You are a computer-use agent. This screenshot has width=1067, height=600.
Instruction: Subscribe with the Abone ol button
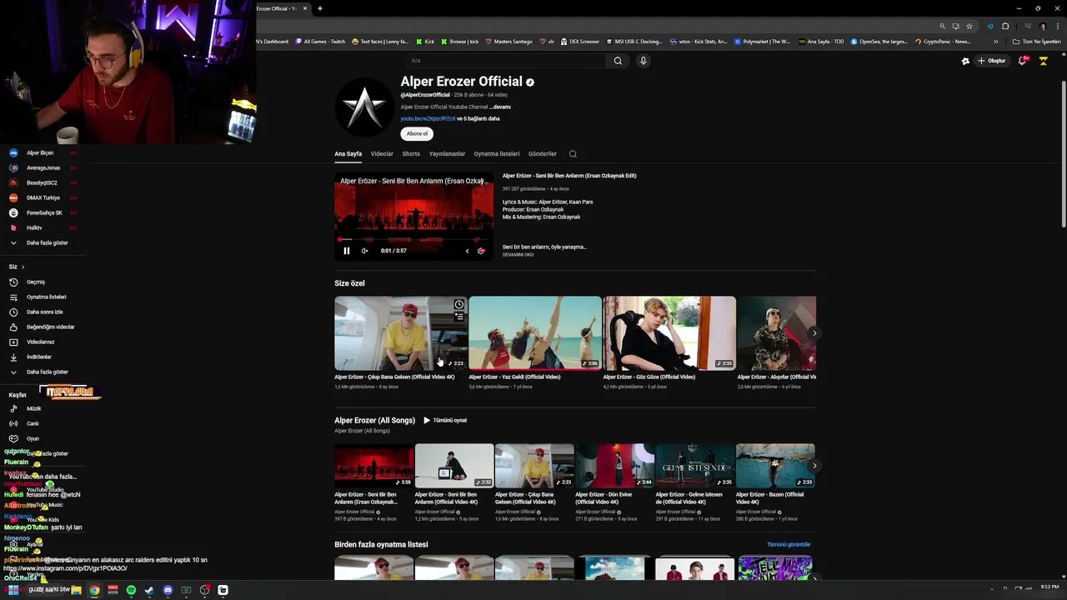(x=417, y=133)
